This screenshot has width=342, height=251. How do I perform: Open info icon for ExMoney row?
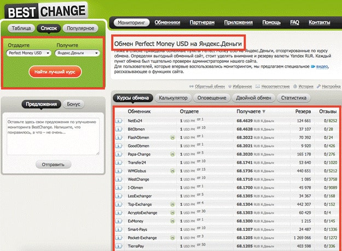[119, 221]
